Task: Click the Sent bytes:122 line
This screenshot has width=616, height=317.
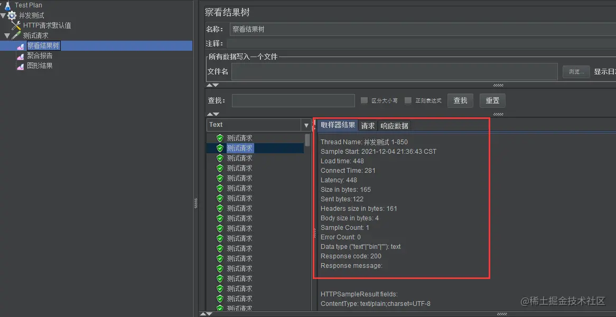Action: (x=342, y=199)
